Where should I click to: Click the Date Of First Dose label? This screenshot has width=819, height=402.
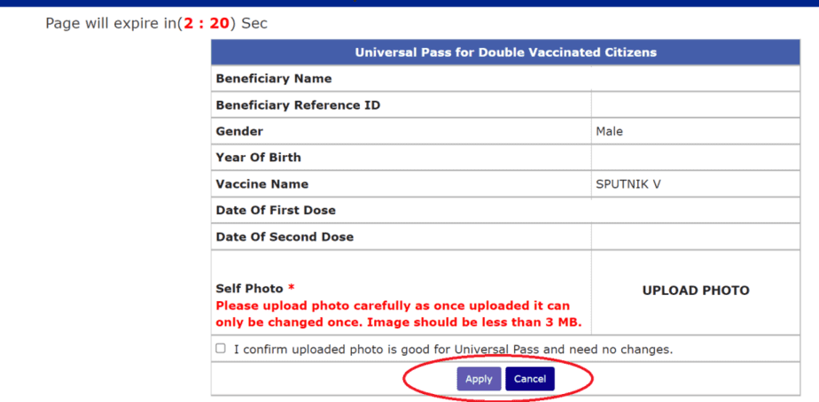(x=275, y=211)
